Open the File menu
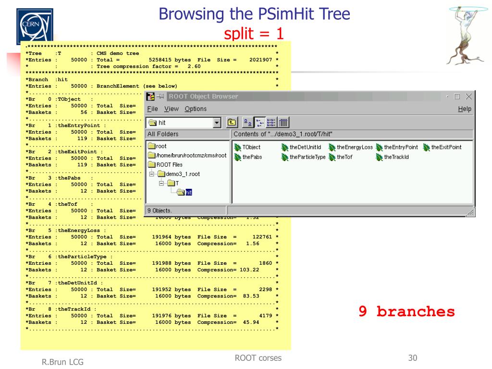 (x=152, y=109)
